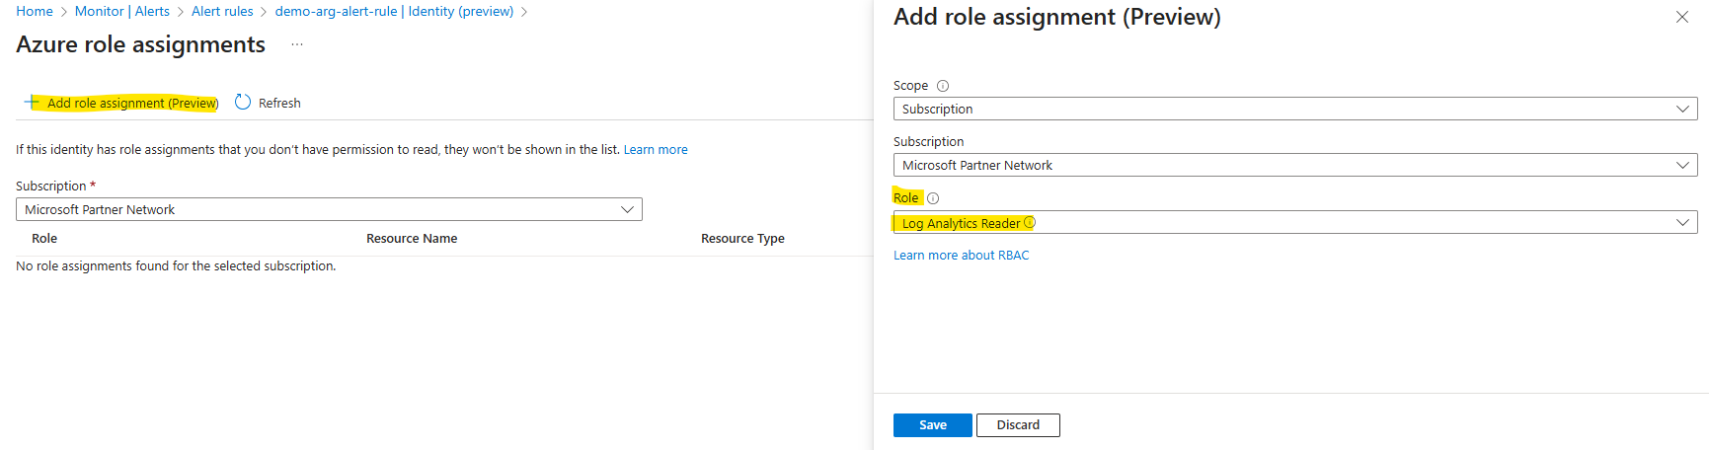Open Alert rules breadcrumb link

tap(222, 11)
